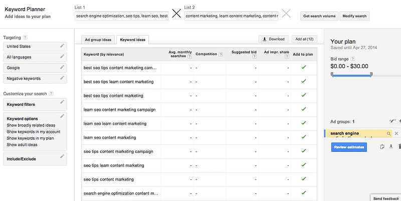Click pencil icon beside All languages
The image size is (401, 201).
pos(62,57)
